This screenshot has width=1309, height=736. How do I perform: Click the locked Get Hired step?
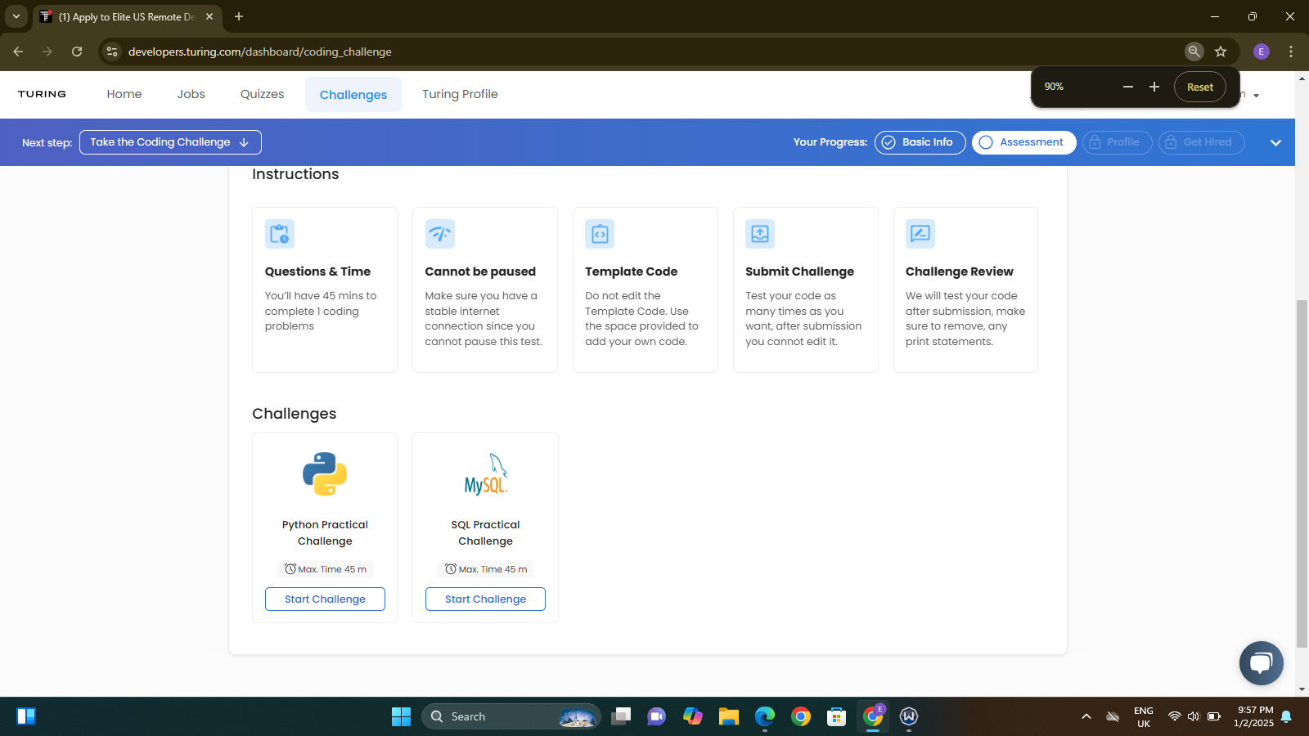(x=1201, y=142)
